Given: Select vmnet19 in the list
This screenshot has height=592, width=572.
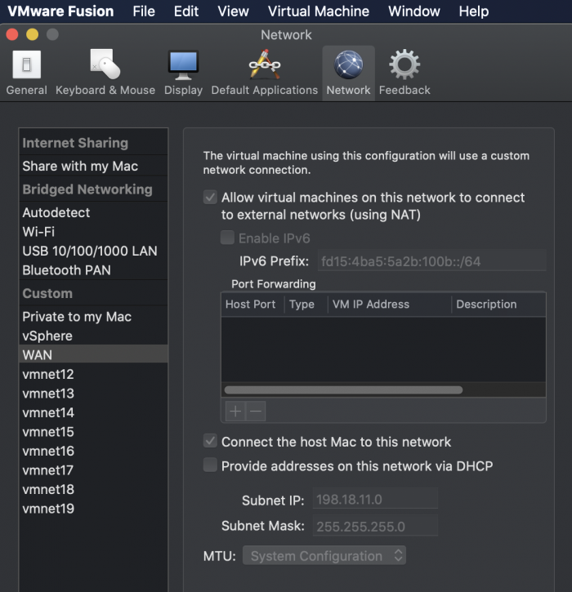Looking at the screenshot, I should tap(93, 509).
